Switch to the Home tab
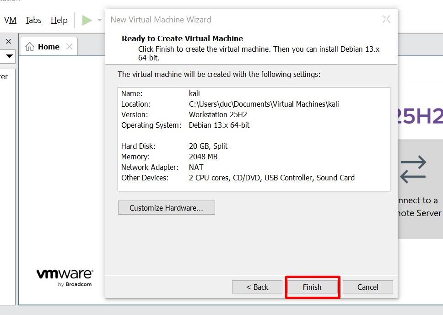443x315 pixels. (49, 47)
